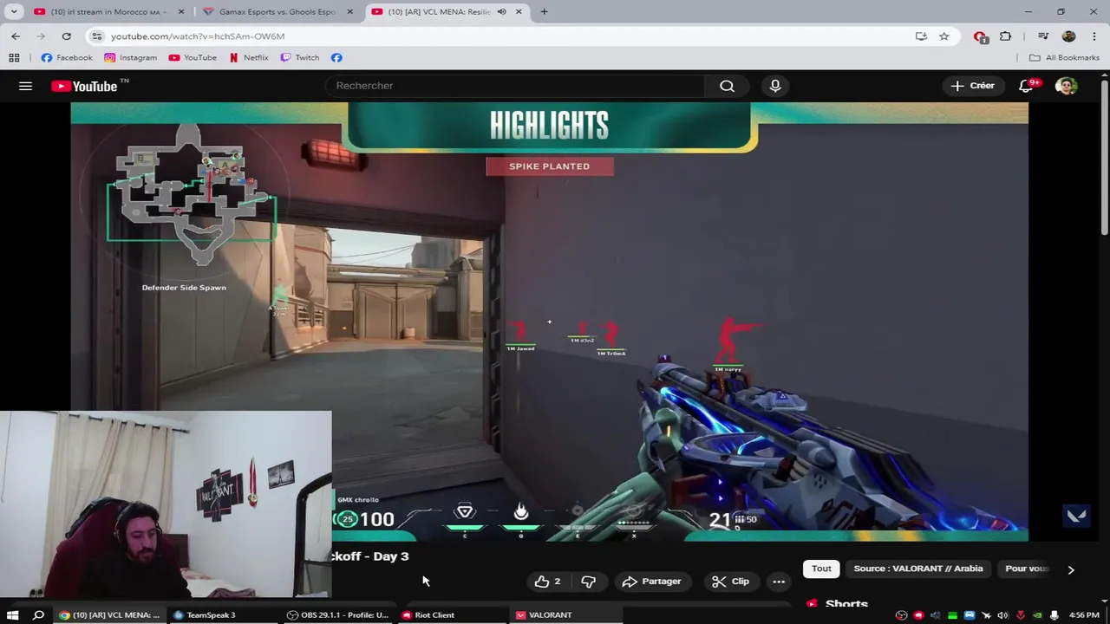
Task: Close the Gamax Esports tab
Action: pos(349,11)
